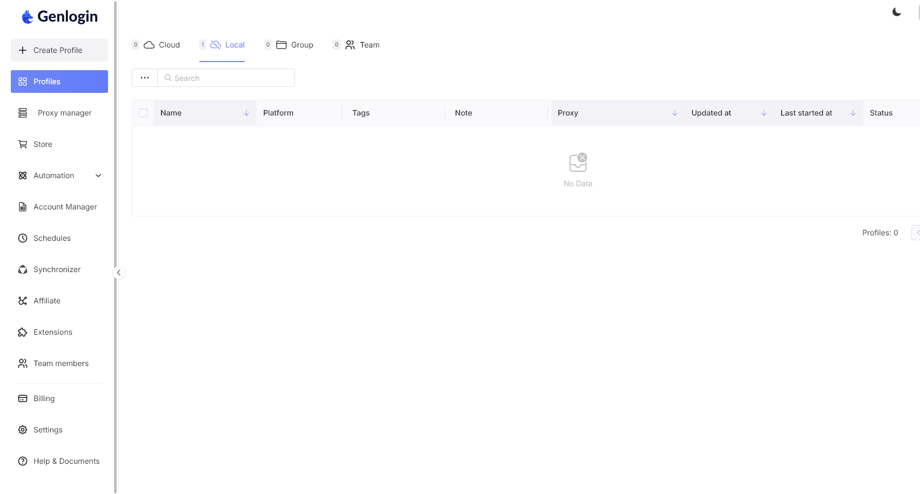Collapse the sidebar with arrow handle
The image size is (920, 494).
click(119, 273)
